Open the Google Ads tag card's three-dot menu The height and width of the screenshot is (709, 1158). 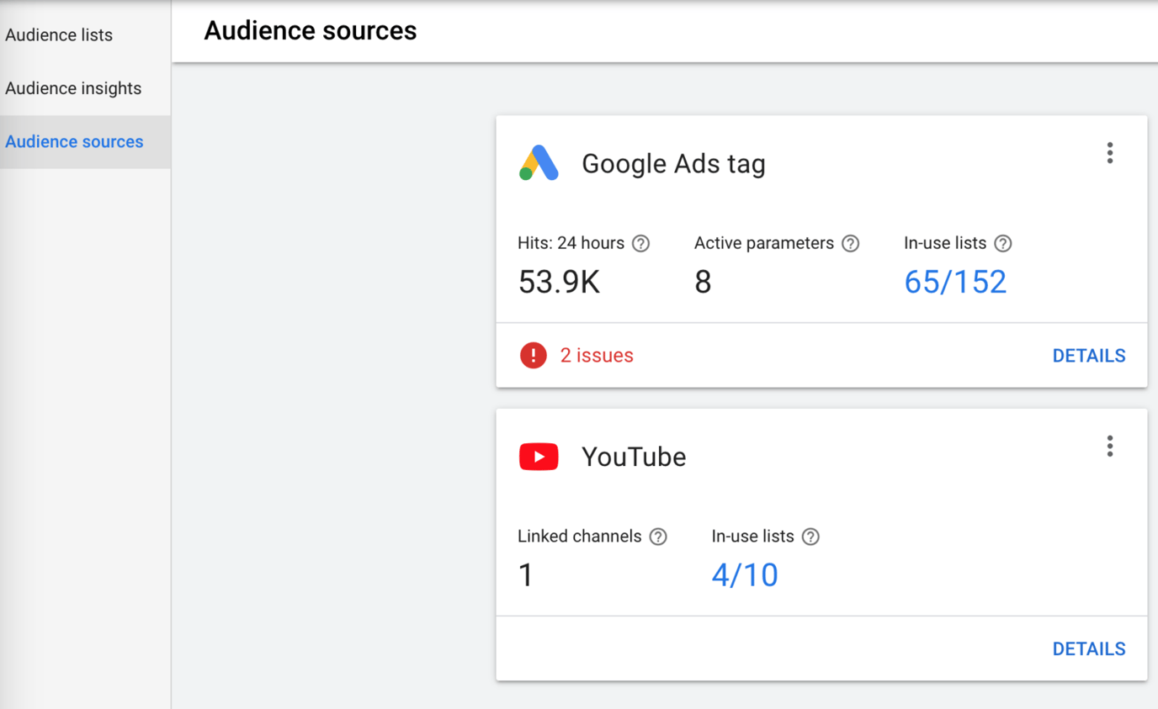coord(1110,153)
